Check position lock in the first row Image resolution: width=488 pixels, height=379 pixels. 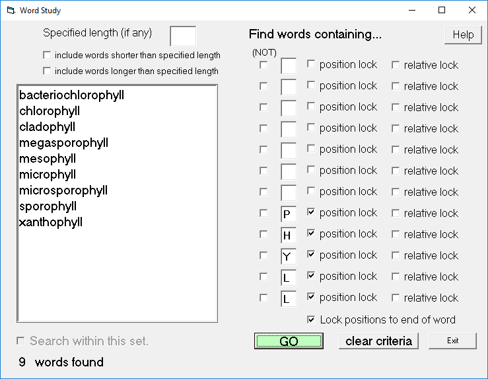tap(311, 64)
